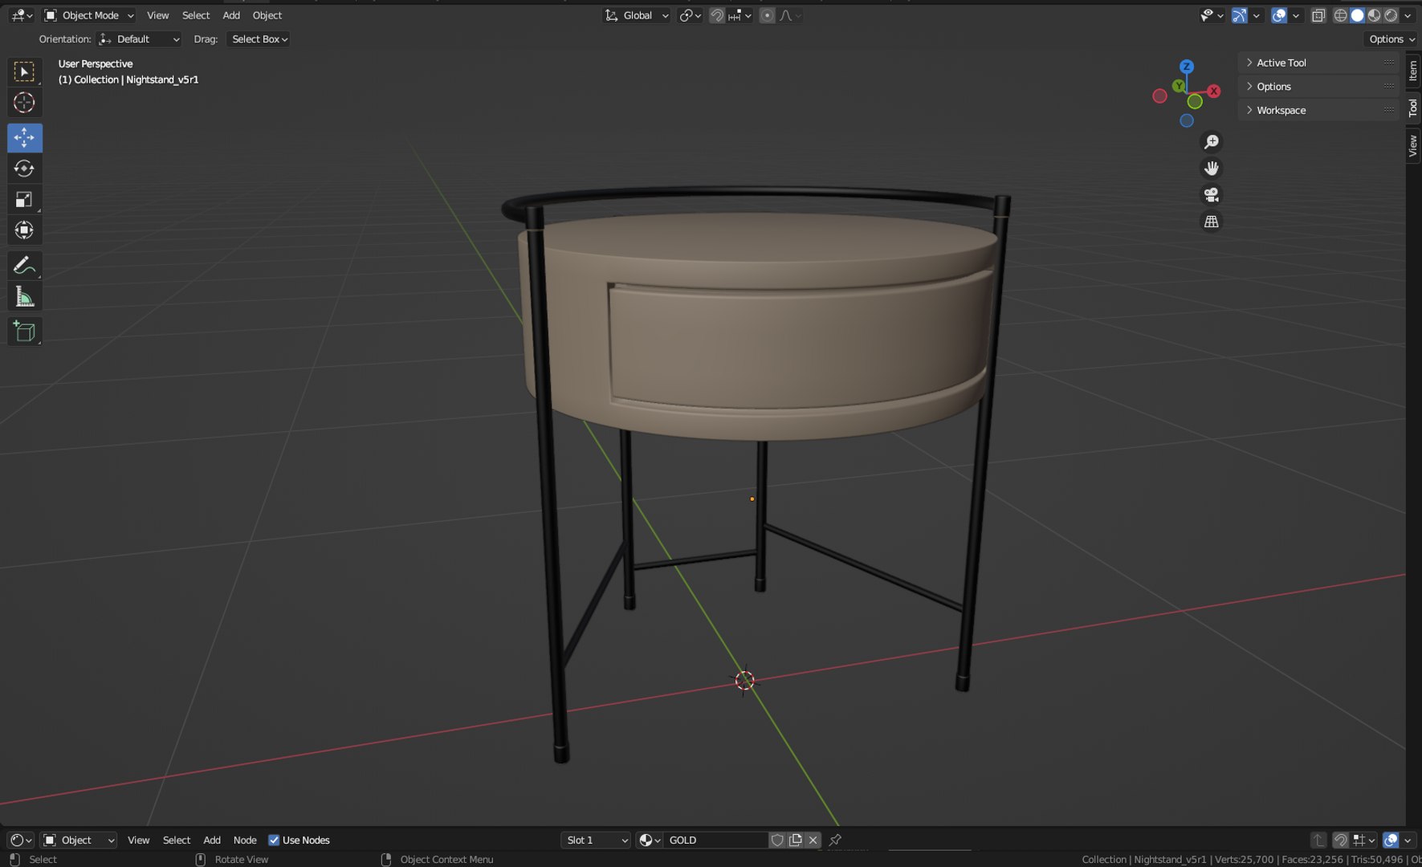Open the viewport Add menu

[x=231, y=15]
